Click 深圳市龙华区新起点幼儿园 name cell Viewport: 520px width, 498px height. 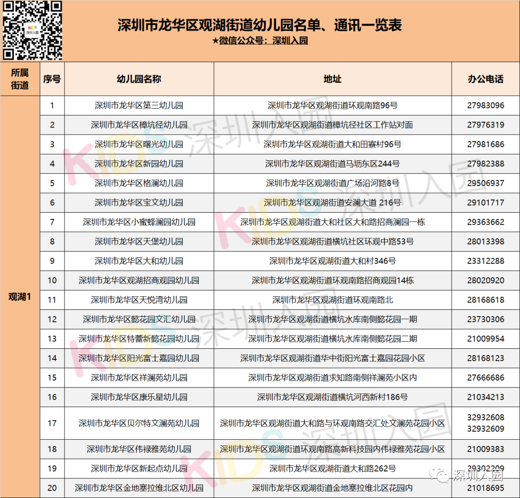coord(139,469)
